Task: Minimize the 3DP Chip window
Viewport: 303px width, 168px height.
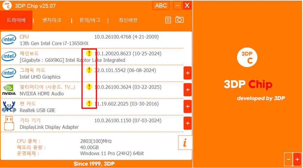Action: [177, 5]
